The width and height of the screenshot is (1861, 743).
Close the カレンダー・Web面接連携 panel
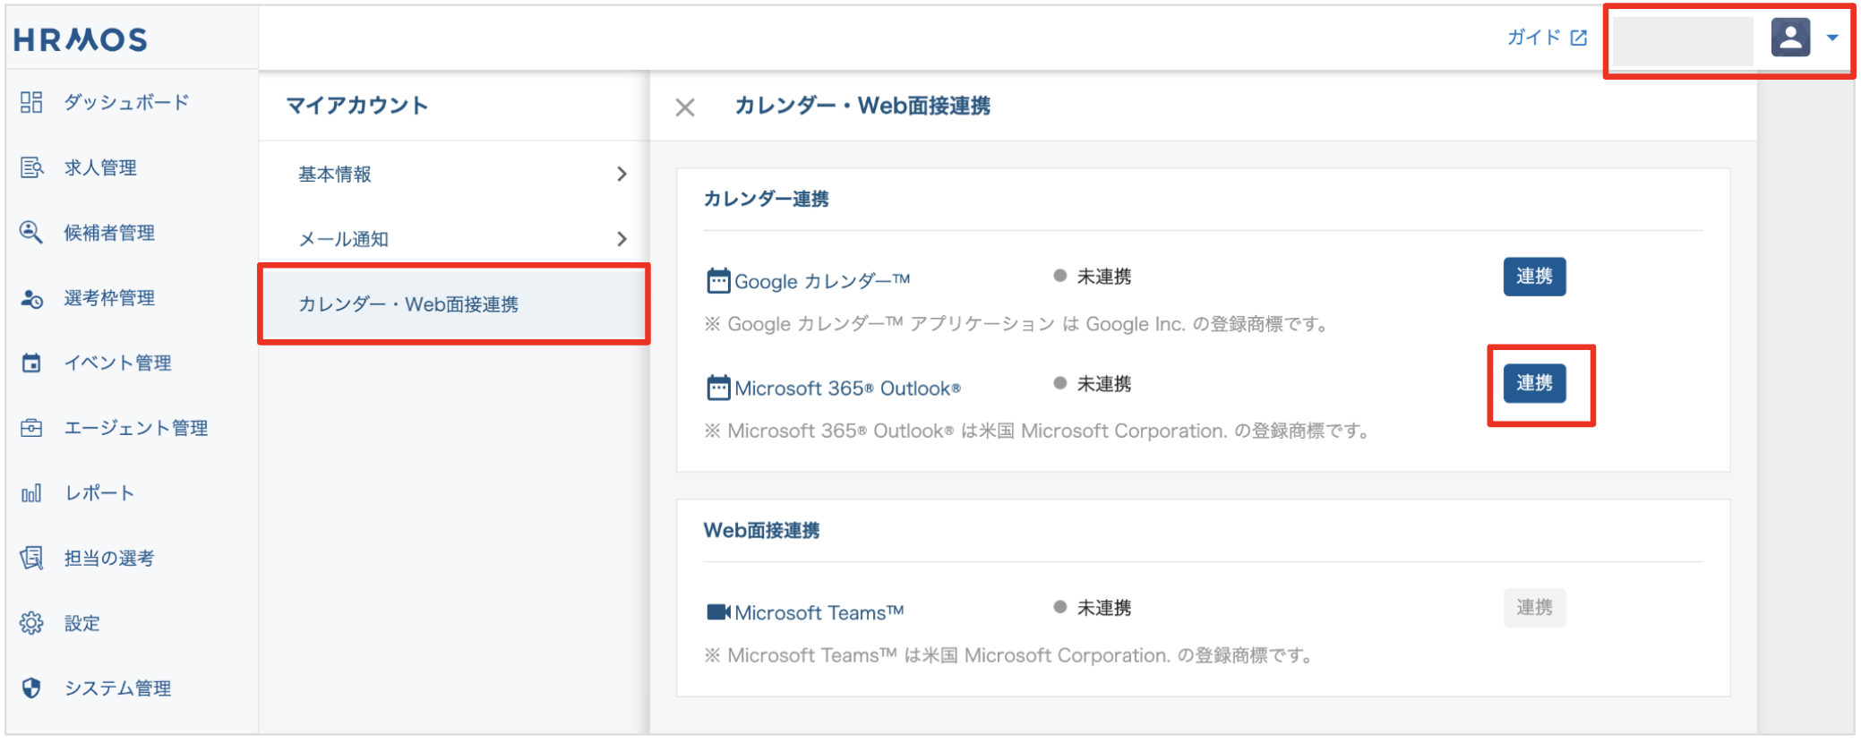point(685,107)
